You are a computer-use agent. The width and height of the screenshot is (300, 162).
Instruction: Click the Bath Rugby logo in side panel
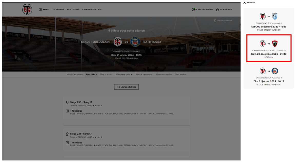click(275, 71)
